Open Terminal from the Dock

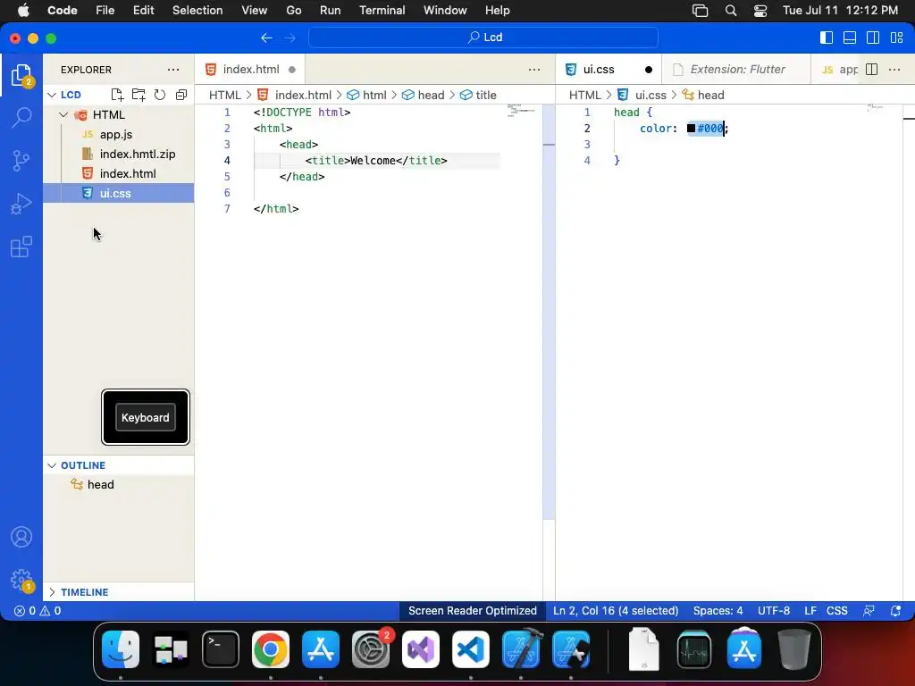point(221,649)
